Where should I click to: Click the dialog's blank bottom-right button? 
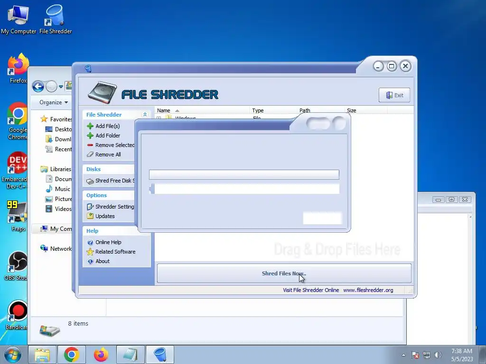click(x=322, y=218)
